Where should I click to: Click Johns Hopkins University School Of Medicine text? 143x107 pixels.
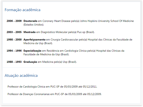click(x=107, y=21)
